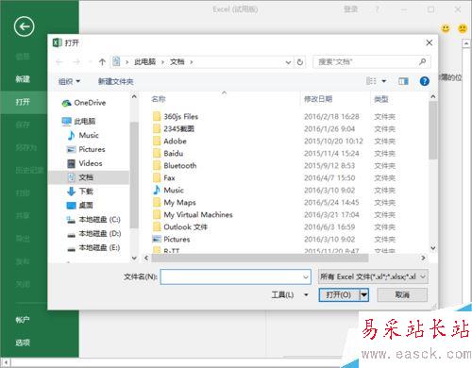Click the 新建文件夹 button
Screen dimensions: 472x368
(x=115, y=81)
